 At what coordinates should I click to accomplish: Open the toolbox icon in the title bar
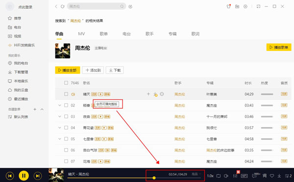(237, 6)
